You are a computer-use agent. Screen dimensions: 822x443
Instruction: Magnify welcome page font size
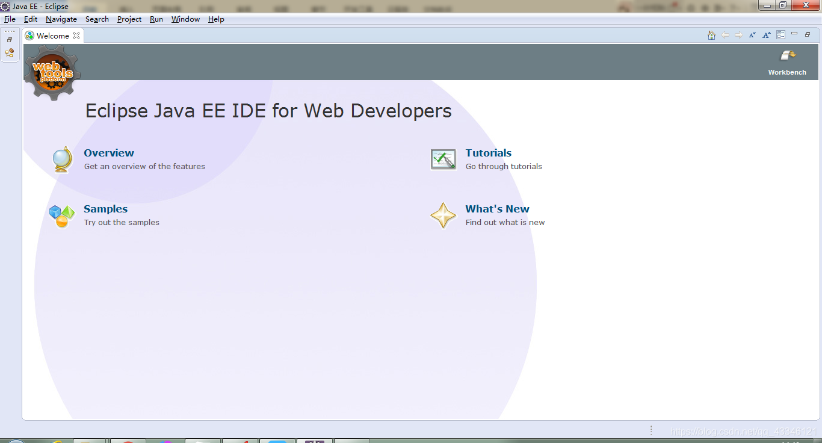click(x=767, y=35)
